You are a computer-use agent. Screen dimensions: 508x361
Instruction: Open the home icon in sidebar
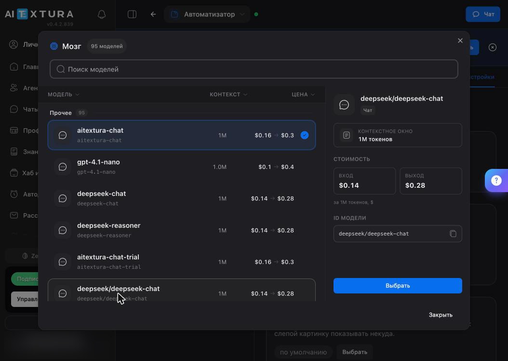tap(13, 67)
